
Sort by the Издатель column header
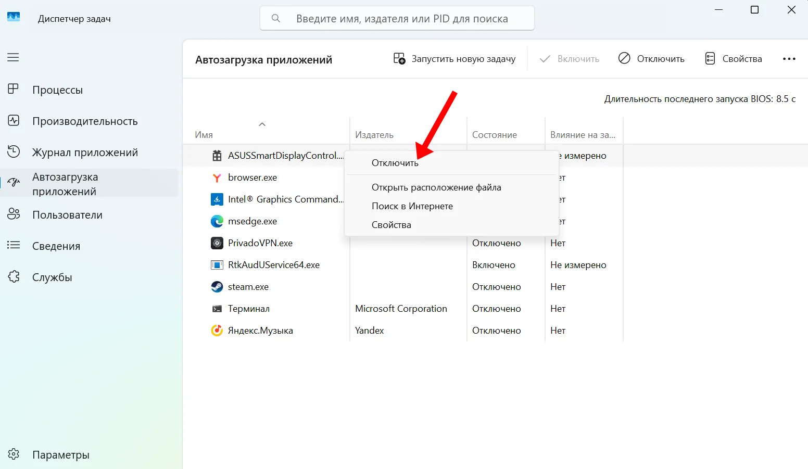coord(374,135)
